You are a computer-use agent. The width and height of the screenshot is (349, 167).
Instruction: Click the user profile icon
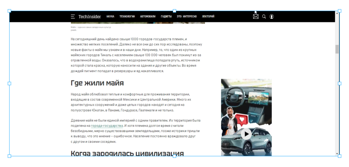coord(272,17)
